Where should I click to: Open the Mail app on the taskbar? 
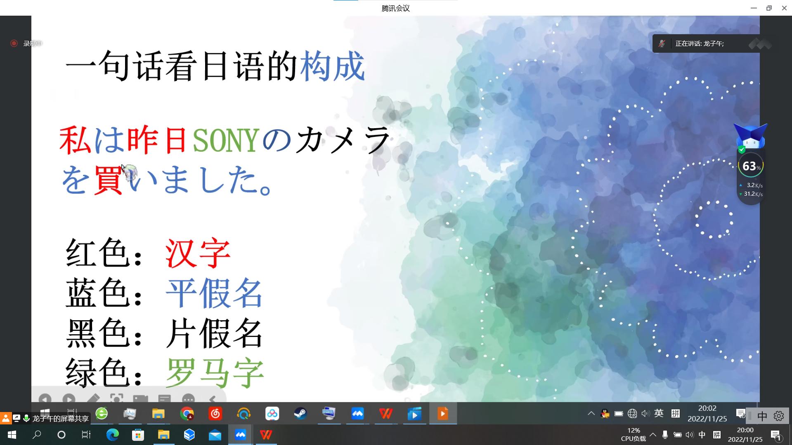click(x=215, y=435)
